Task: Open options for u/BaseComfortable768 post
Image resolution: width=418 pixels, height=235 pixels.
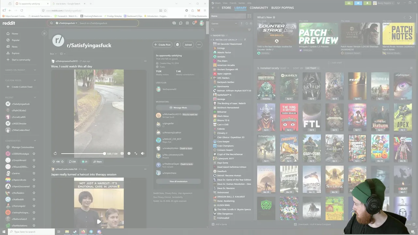Action: click(145, 169)
